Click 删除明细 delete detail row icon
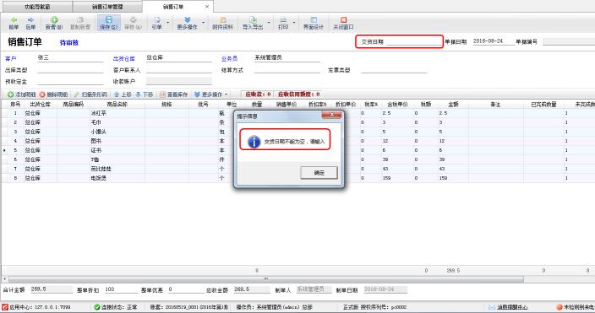Image resolution: width=595 pixels, height=313 pixels. coord(42,94)
